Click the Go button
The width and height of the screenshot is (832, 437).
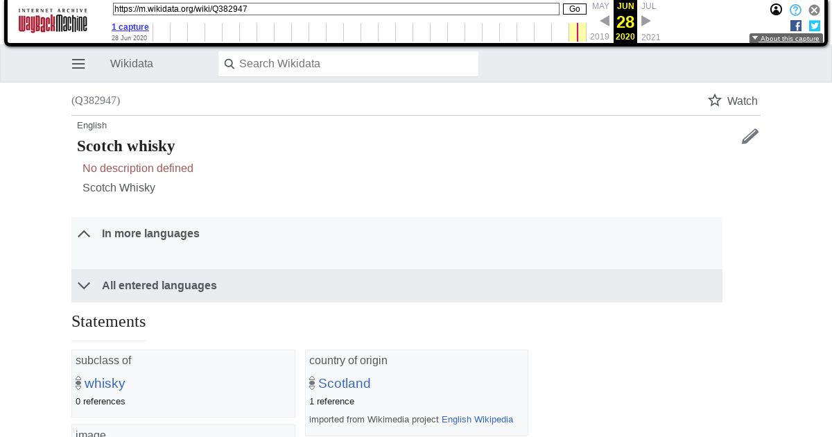point(575,9)
